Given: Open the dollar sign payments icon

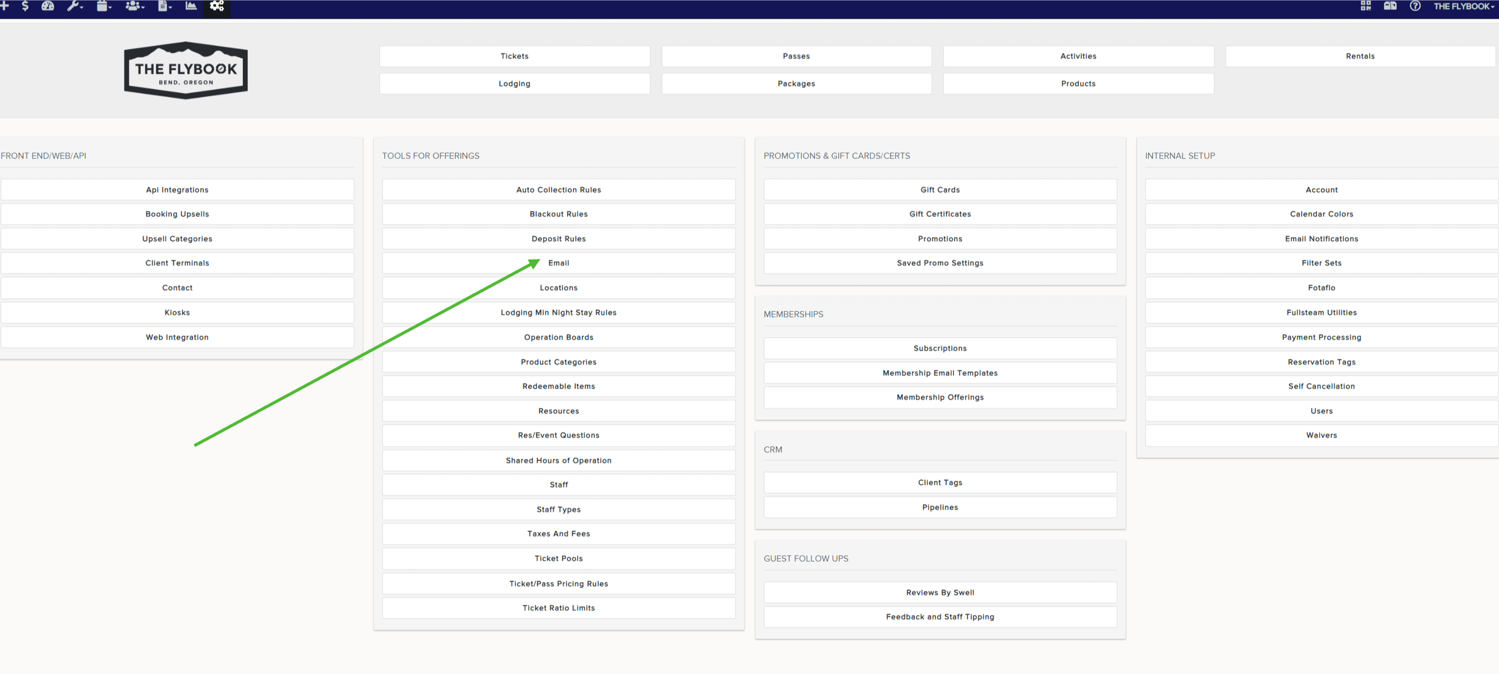Looking at the screenshot, I should coord(25,6).
